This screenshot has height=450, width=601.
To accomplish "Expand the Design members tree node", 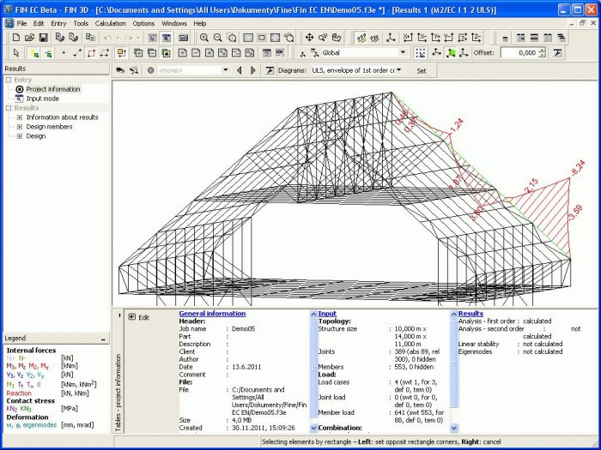I will click(20, 127).
